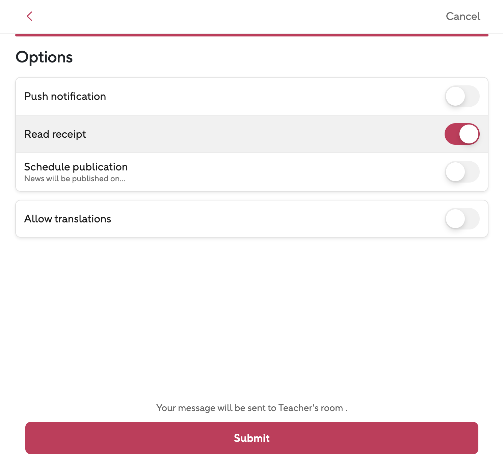Click the grey track of Push notification switch
The width and height of the screenshot is (503, 461).
[x=473, y=96]
